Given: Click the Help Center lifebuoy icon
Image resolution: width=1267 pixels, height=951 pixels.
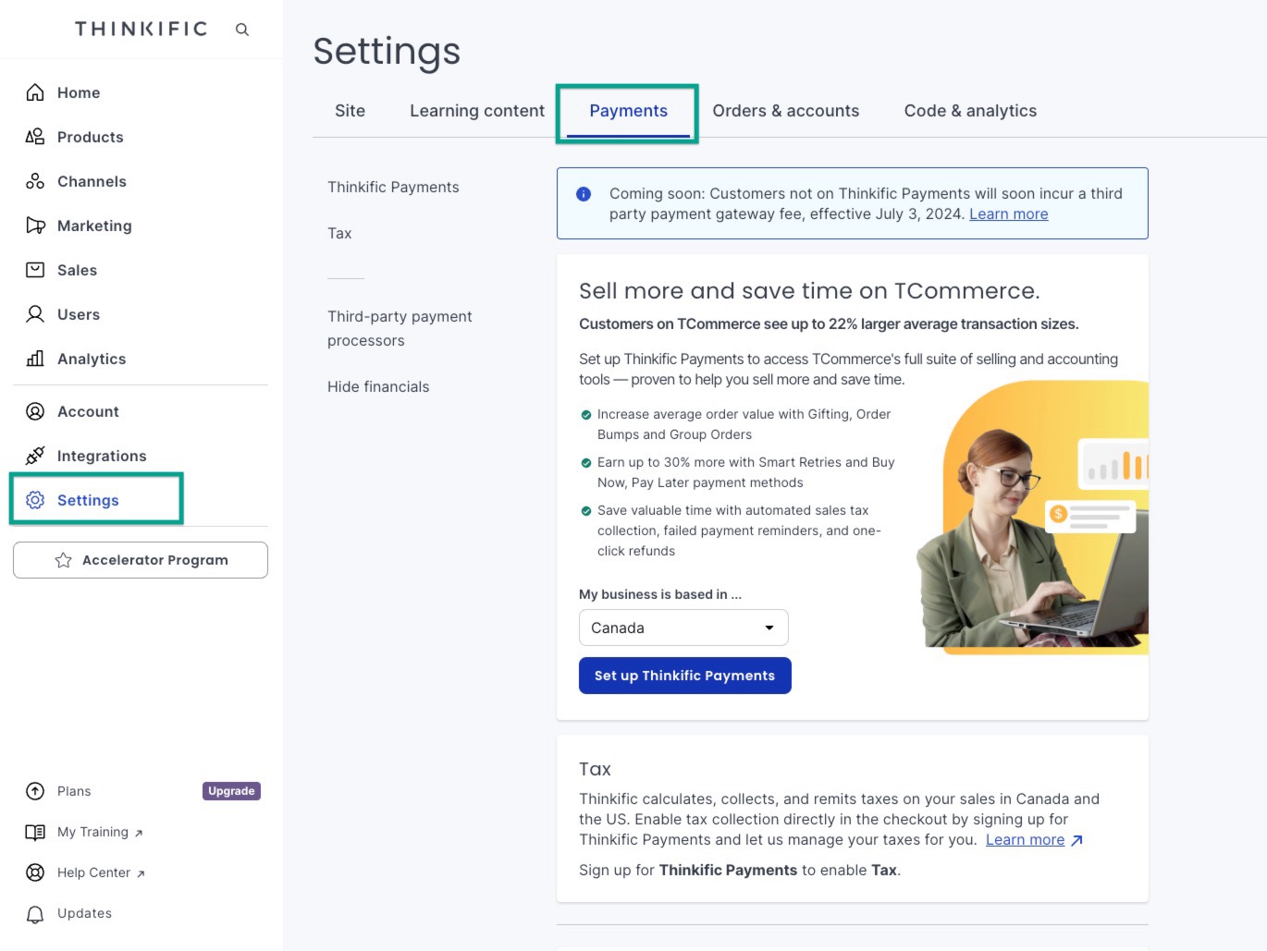Looking at the screenshot, I should click(35, 872).
